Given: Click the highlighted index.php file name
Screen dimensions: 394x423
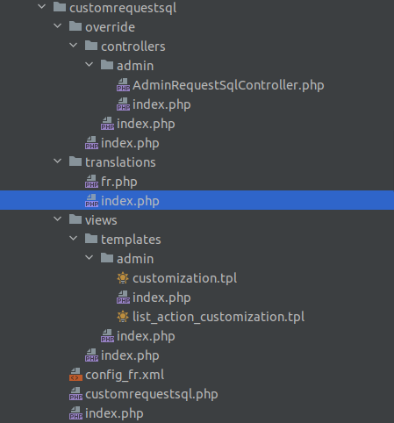Looking at the screenshot, I should (x=130, y=201).
